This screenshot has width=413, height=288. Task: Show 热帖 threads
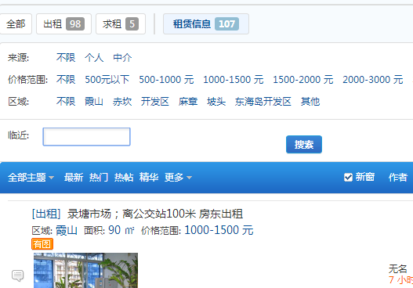[x=124, y=178]
